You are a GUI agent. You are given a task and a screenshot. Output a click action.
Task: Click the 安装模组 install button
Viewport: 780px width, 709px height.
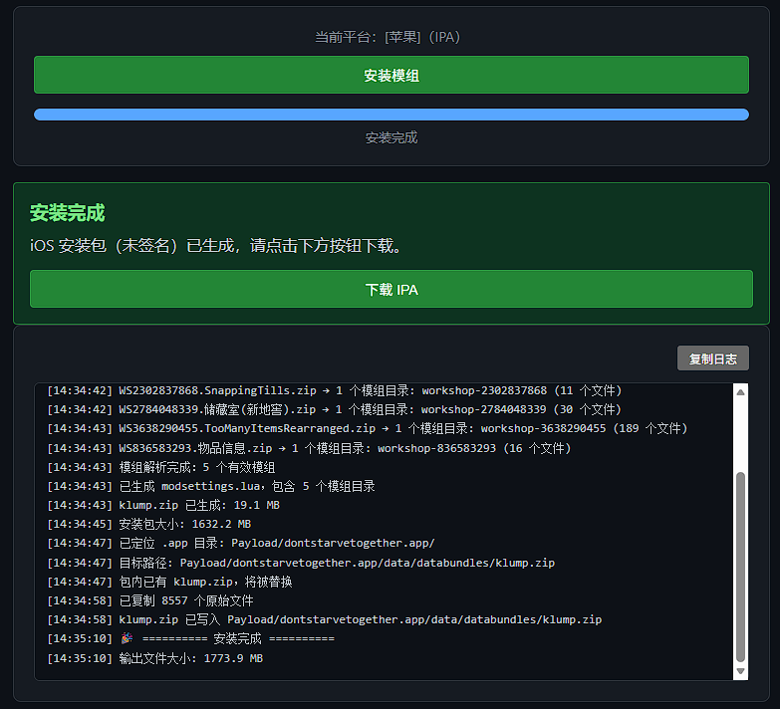coord(390,75)
